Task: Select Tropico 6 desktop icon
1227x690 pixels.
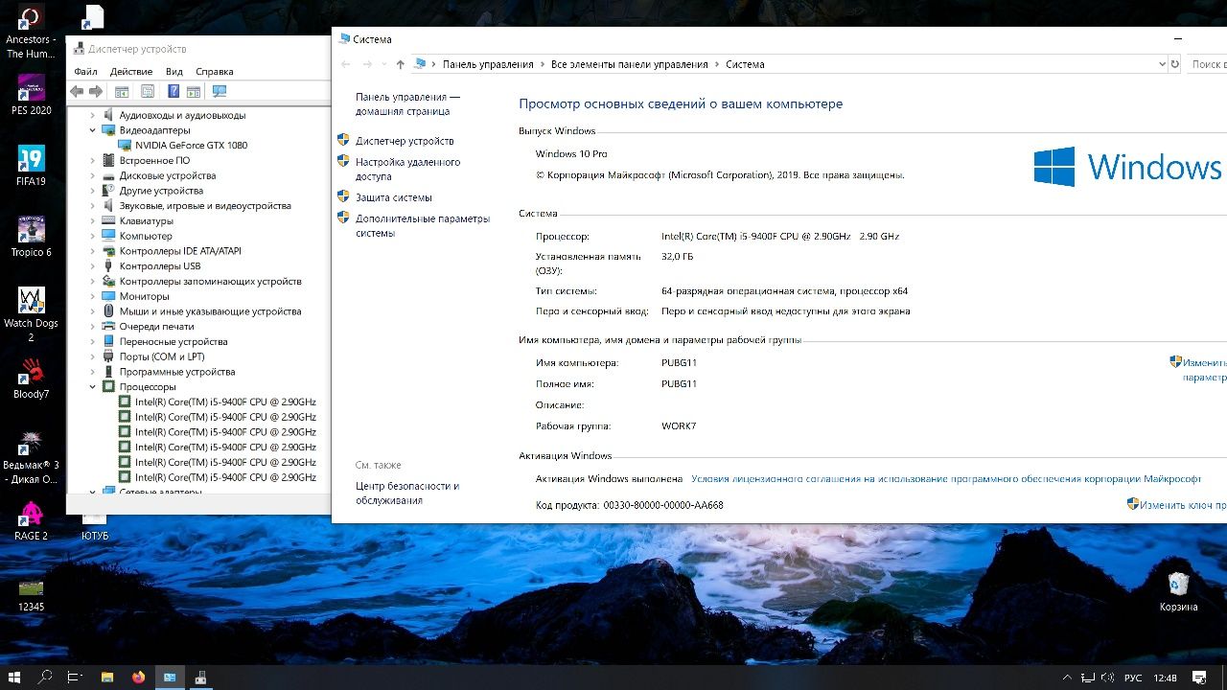Action: click(x=31, y=236)
